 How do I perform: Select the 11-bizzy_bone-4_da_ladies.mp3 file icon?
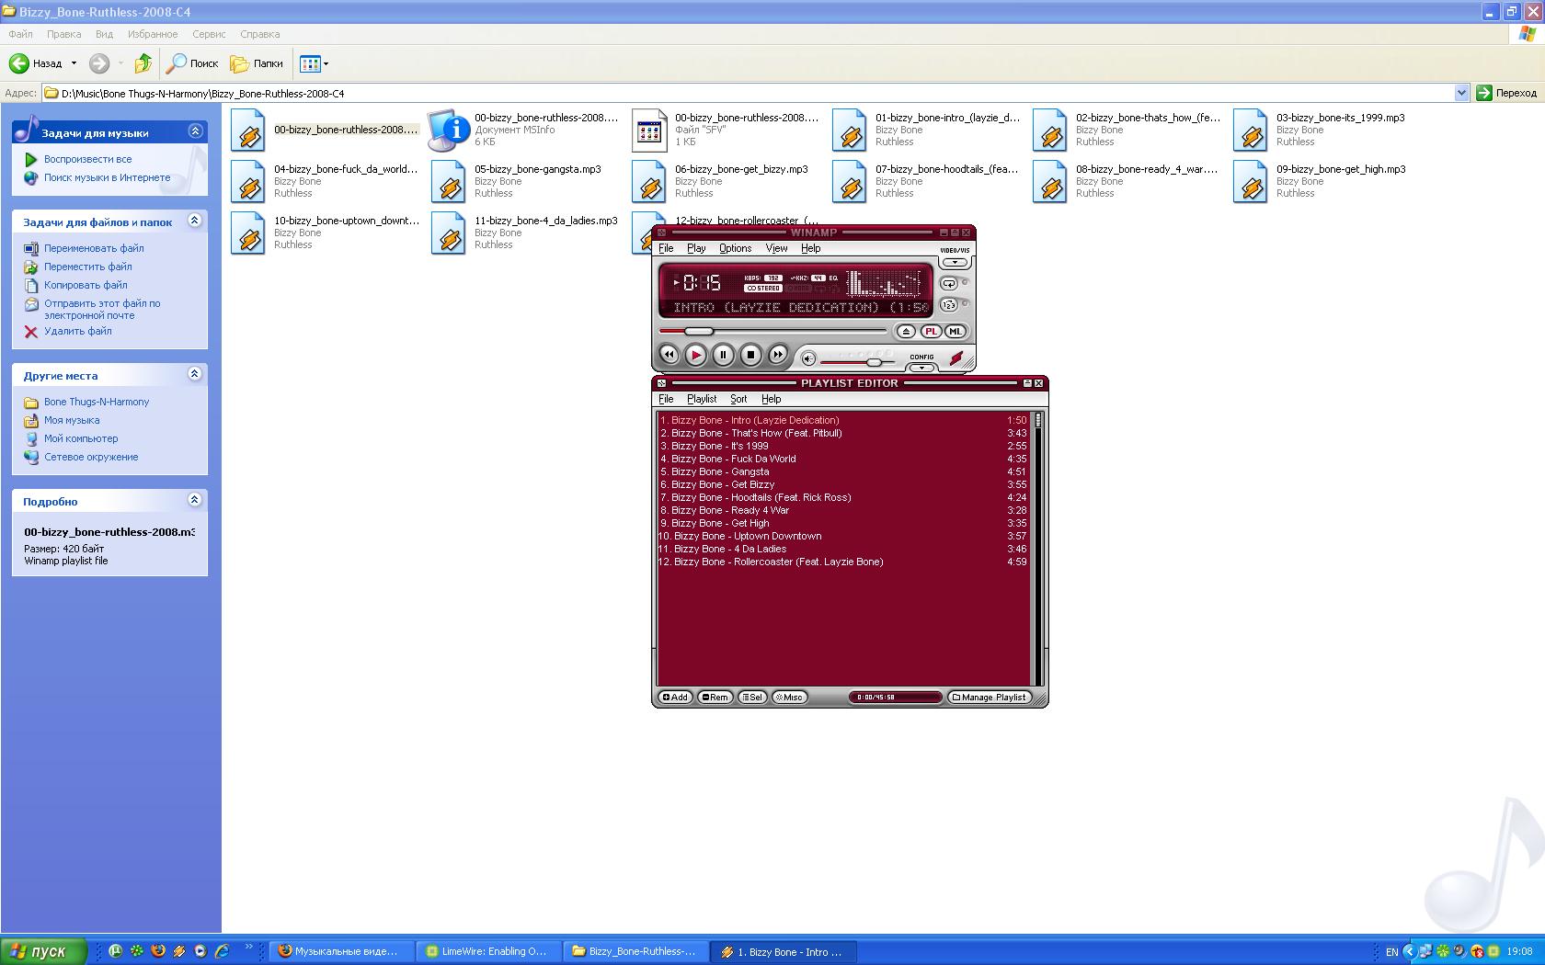point(449,233)
